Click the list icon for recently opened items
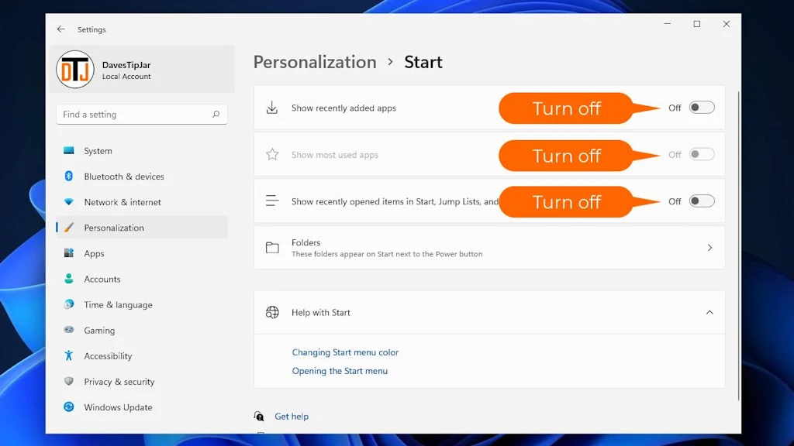The image size is (794, 446). [x=272, y=201]
